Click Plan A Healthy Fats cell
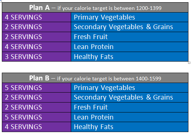 point(129,57)
